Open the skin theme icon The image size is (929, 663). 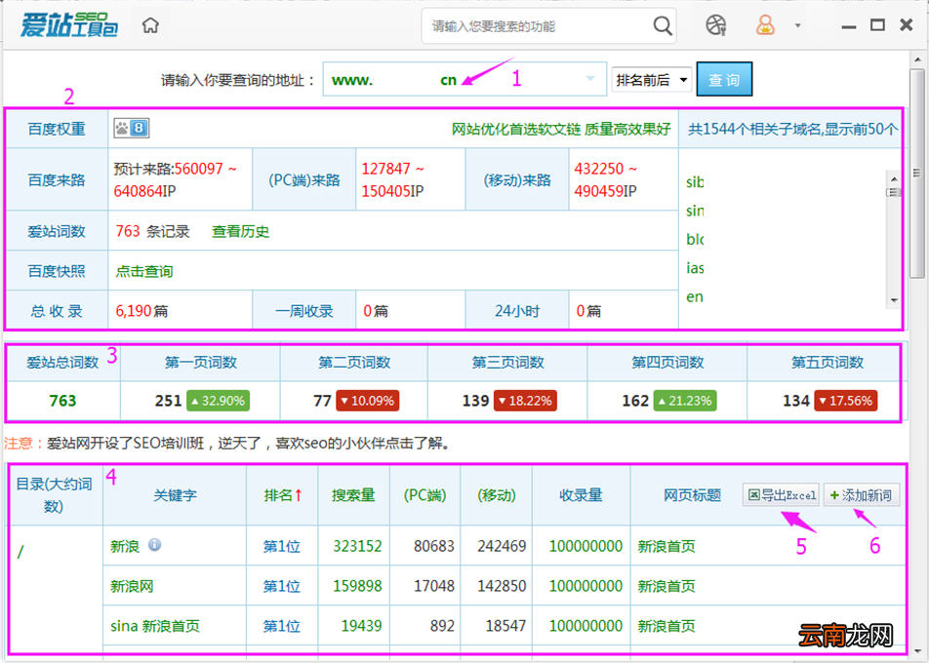coord(715,25)
